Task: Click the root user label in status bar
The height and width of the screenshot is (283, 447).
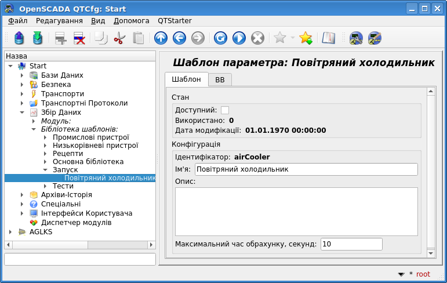Action: (423, 274)
